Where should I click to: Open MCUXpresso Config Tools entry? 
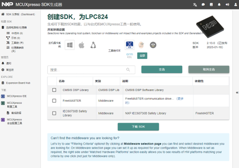point(14,104)
